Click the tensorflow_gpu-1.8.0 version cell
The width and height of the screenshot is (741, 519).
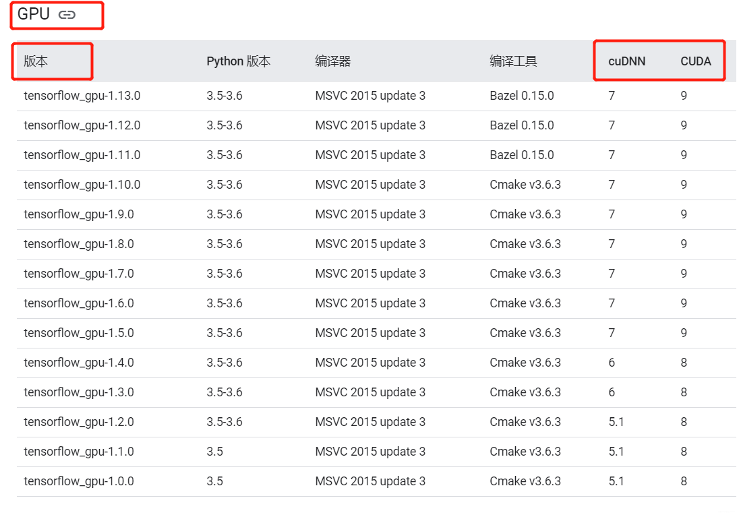[79, 244]
